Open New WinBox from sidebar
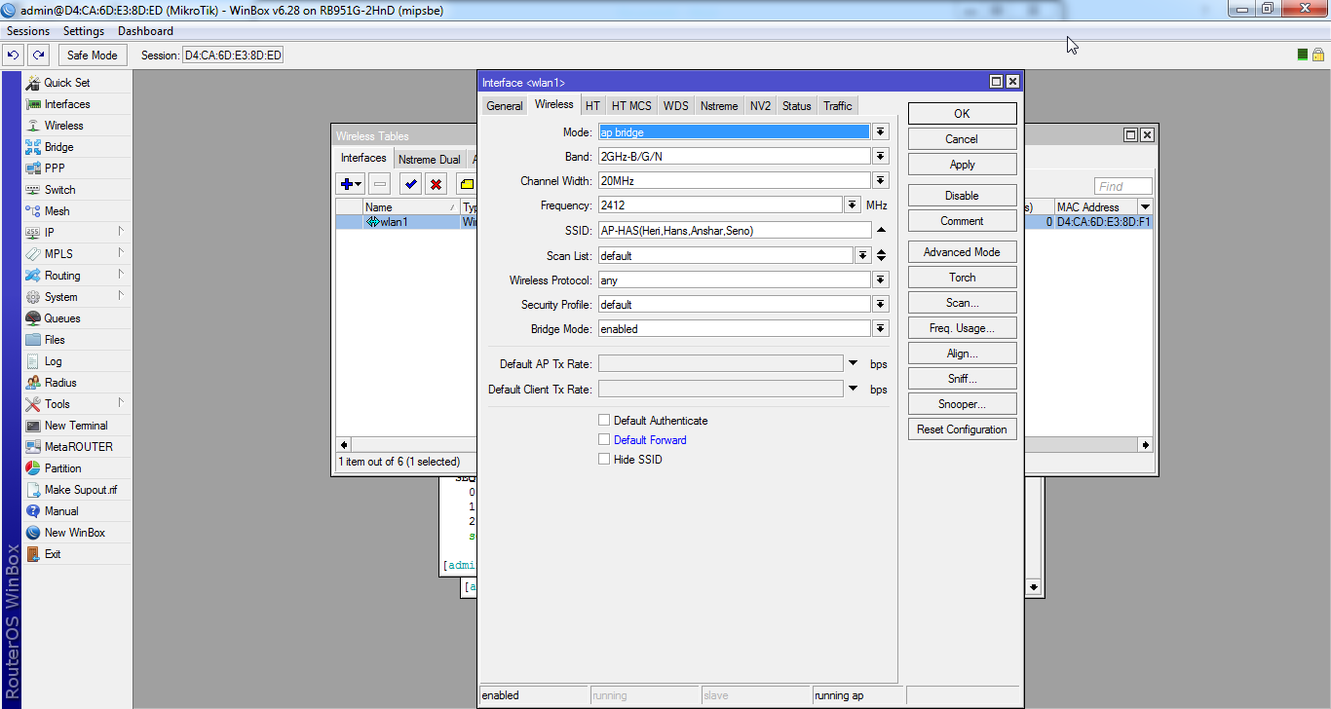The height and width of the screenshot is (709, 1331). pyautogui.click(x=77, y=533)
